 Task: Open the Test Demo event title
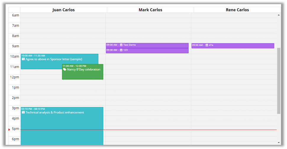[130, 45]
